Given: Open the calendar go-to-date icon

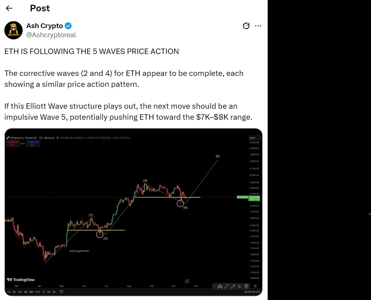Looking at the screenshot, I should 61,292.
